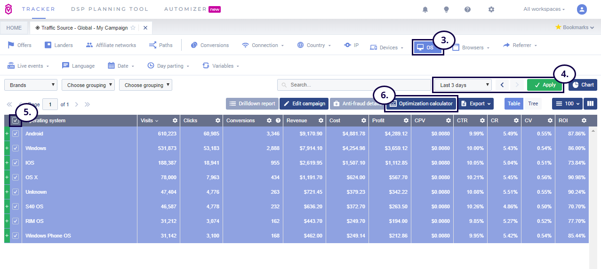
Task: Switch to Tree view toggle
Action: click(533, 103)
